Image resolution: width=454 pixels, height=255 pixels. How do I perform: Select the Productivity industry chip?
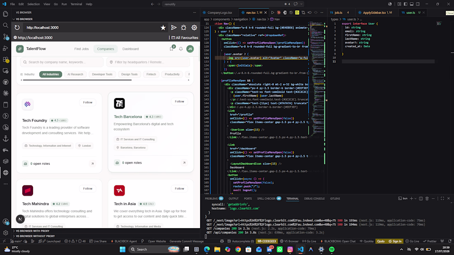(172, 74)
